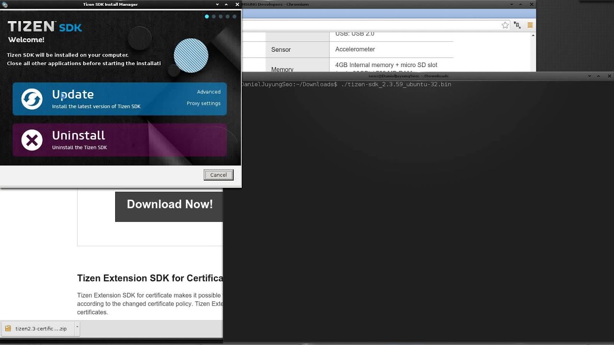Viewport: 614px width, 345px height.
Task: Click the Chromium page scrollbar up arrow
Action: pyautogui.click(x=533, y=35)
